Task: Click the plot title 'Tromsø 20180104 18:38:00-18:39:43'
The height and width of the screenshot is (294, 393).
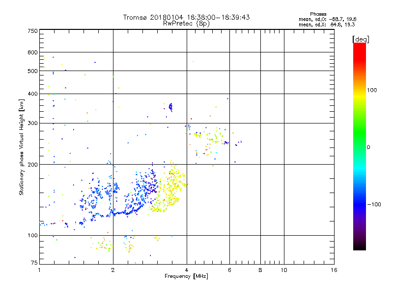Action: (x=186, y=17)
